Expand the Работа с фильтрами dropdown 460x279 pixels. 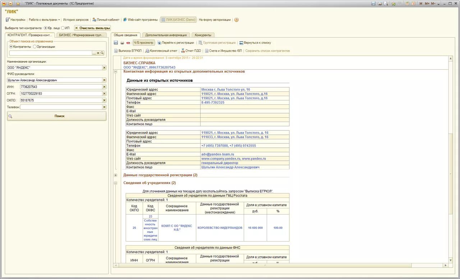[x=44, y=20]
